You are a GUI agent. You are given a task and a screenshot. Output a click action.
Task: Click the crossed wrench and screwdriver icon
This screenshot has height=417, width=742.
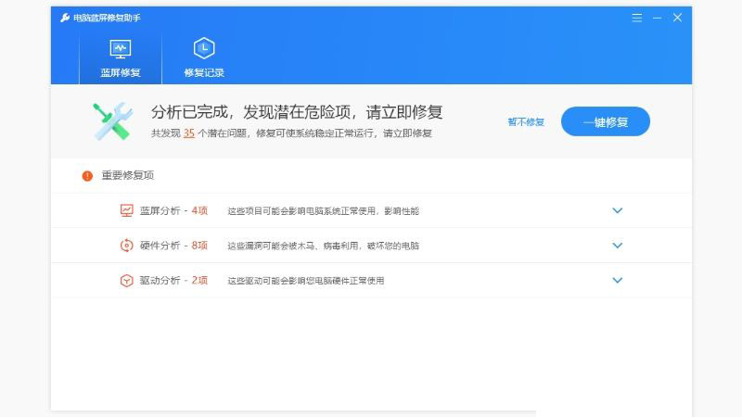coord(113,121)
